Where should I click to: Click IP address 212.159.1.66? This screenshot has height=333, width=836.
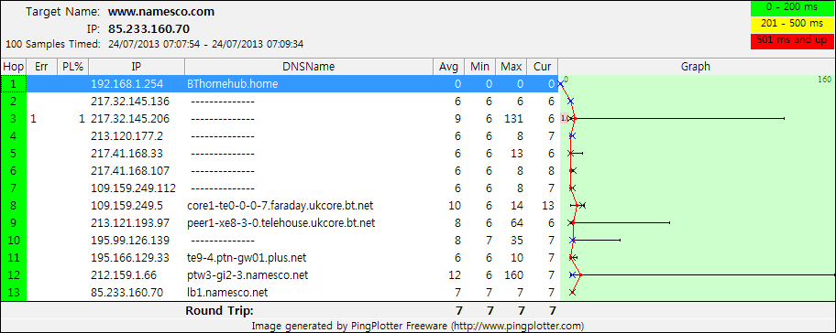[124, 275]
